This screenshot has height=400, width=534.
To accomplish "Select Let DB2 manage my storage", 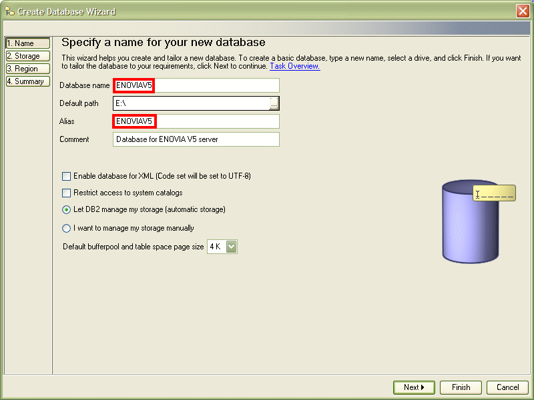I will [66, 209].
